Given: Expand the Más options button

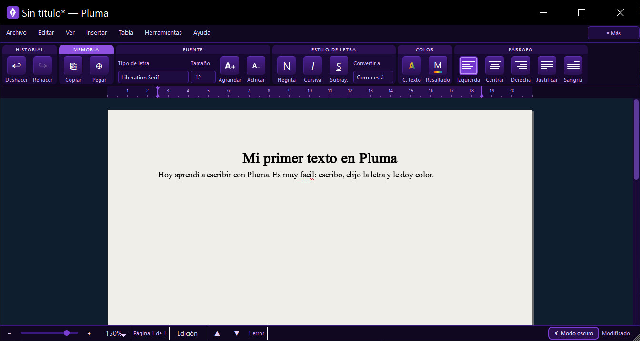Looking at the screenshot, I should click(613, 33).
